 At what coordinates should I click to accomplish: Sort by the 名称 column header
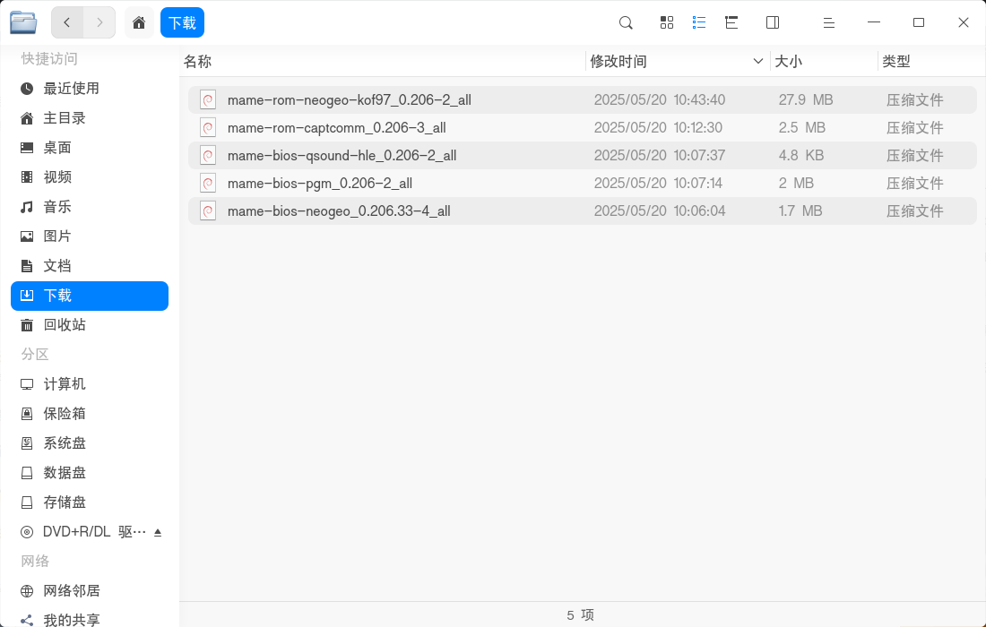[383, 62]
